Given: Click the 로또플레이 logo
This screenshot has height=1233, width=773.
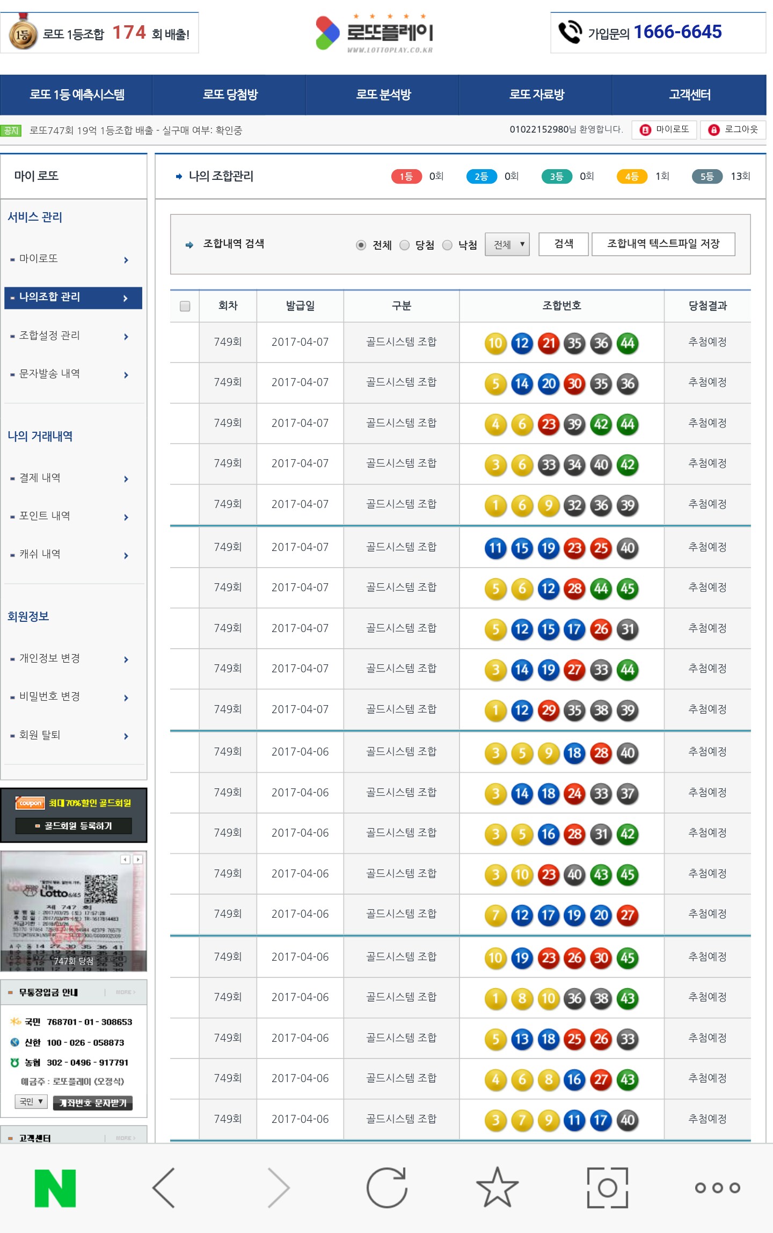Looking at the screenshot, I should [x=376, y=33].
